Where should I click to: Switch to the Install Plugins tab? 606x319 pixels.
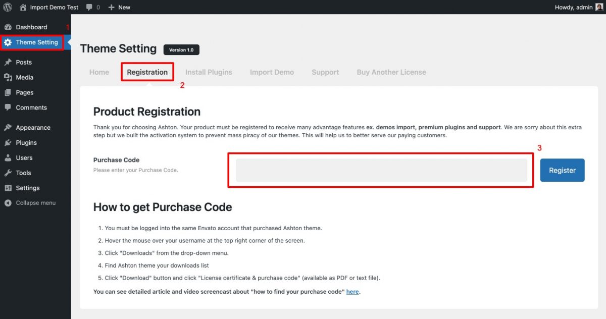coord(209,72)
